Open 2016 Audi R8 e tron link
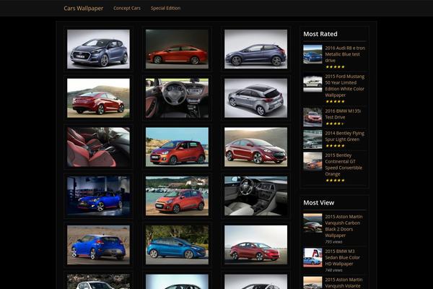 pos(345,54)
